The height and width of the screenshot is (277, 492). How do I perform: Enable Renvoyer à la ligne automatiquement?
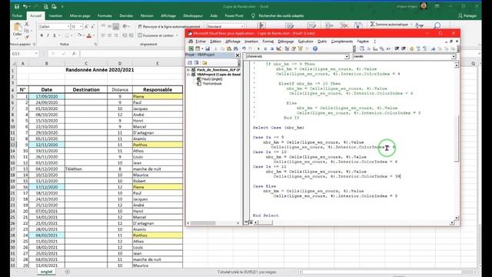[x=169, y=27]
